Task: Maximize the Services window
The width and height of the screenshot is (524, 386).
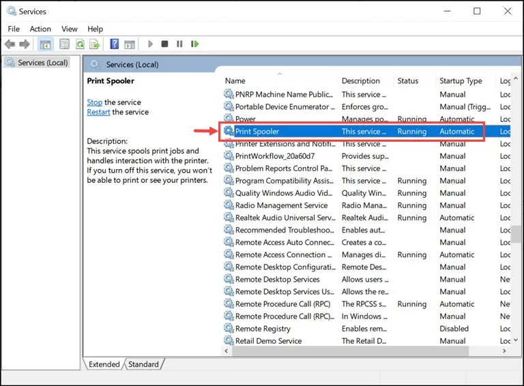Action: [477, 11]
